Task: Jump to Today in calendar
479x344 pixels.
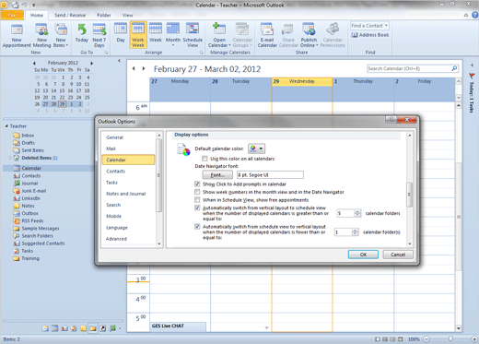Action: (82, 33)
